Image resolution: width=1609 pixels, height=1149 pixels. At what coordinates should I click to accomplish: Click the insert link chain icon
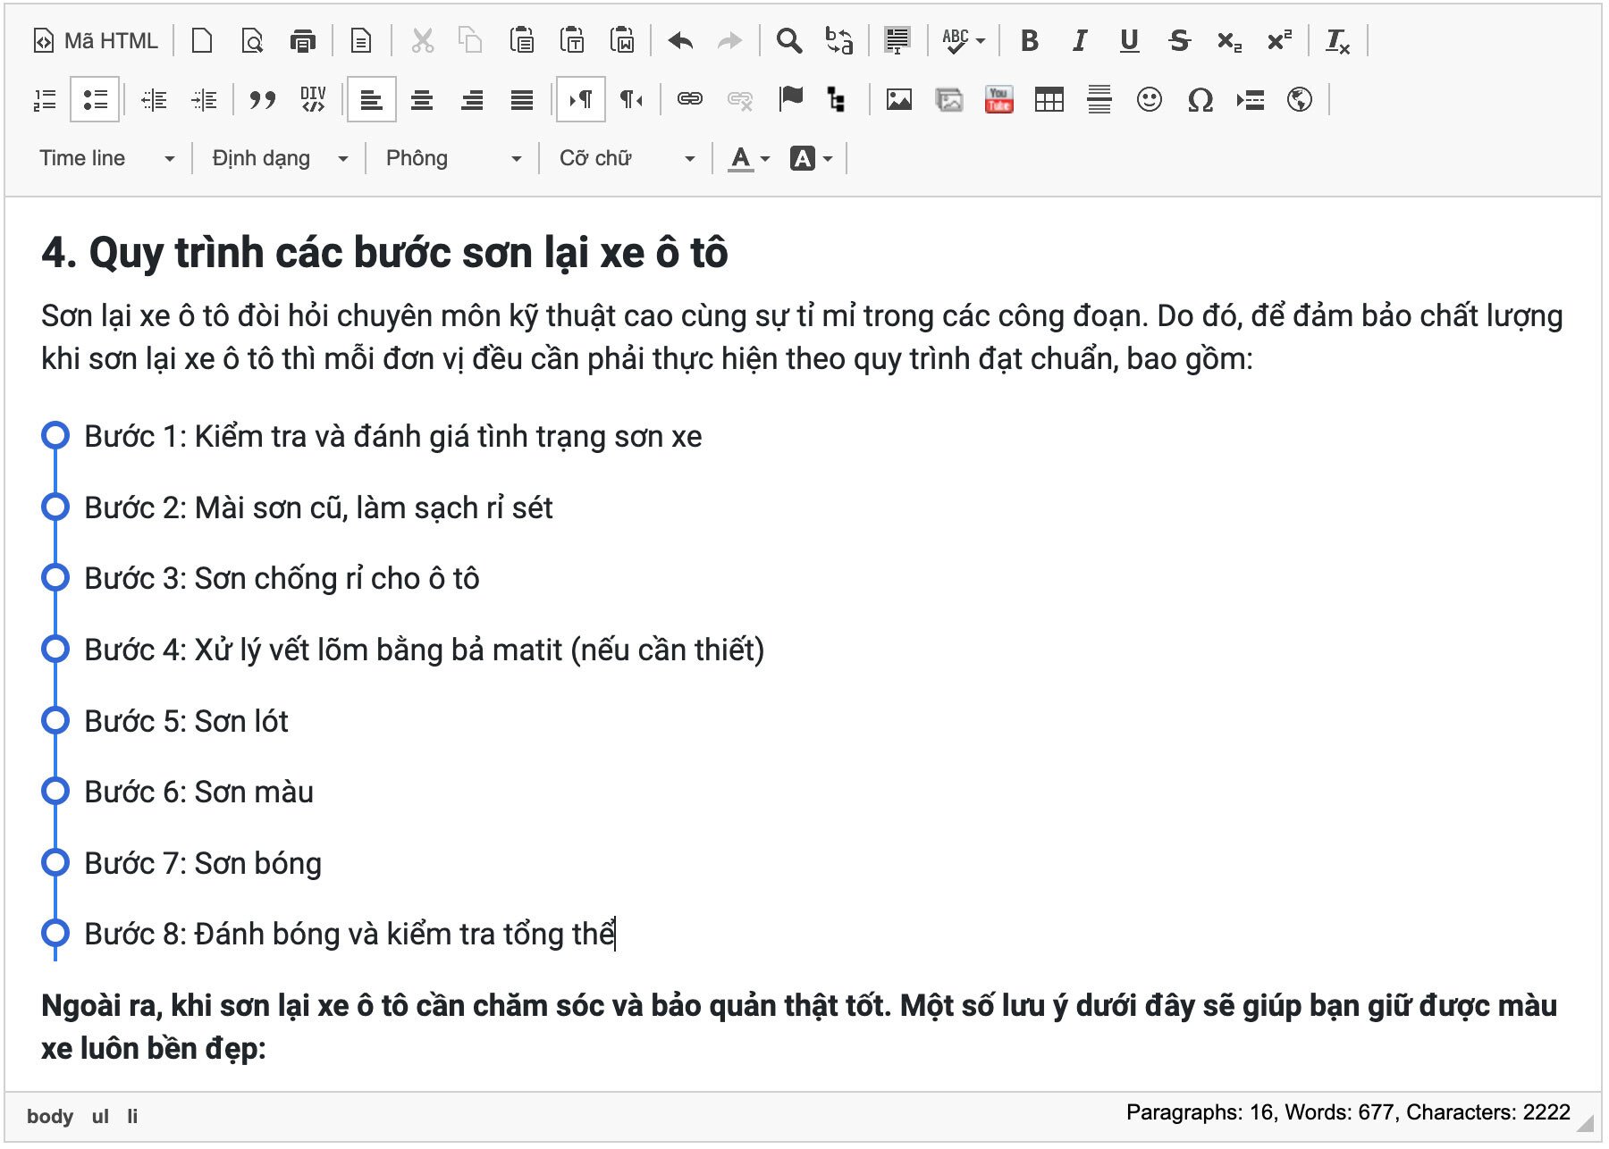[x=689, y=99]
